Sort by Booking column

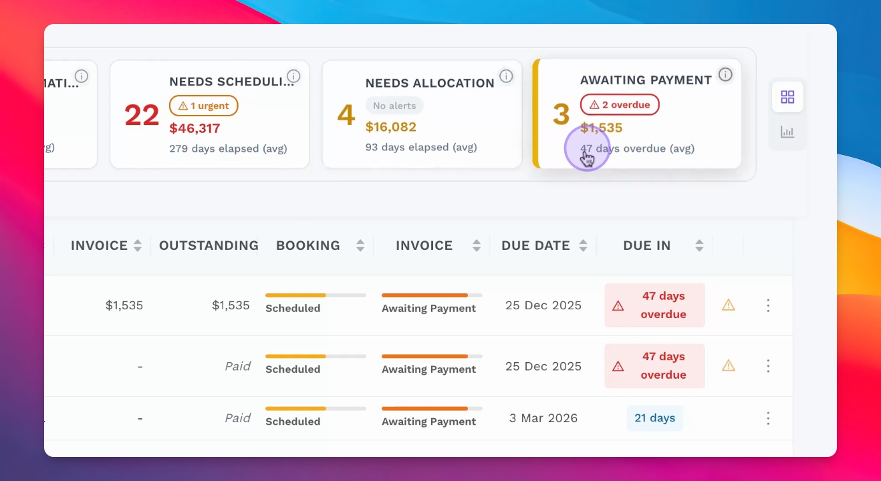pos(360,246)
